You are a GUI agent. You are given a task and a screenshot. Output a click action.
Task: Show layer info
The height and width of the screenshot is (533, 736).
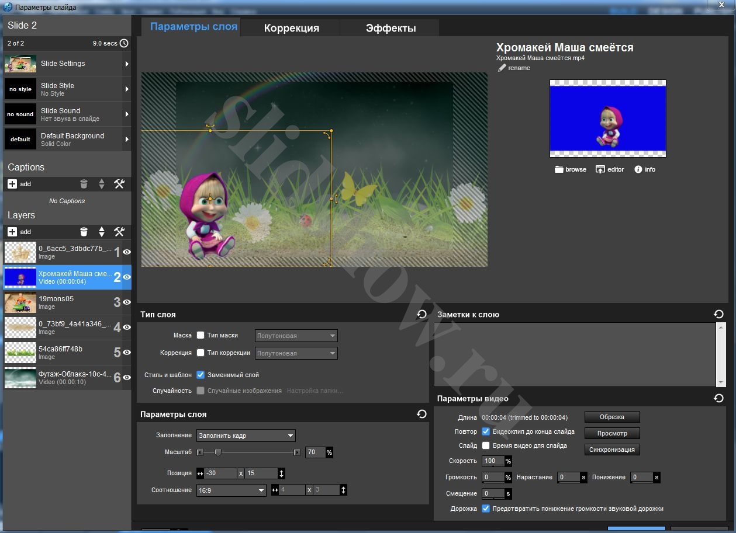click(x=638, y=169)
